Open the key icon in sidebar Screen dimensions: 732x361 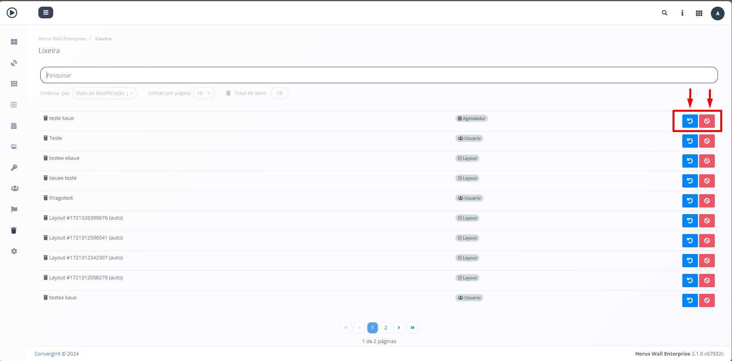(14, 168)
